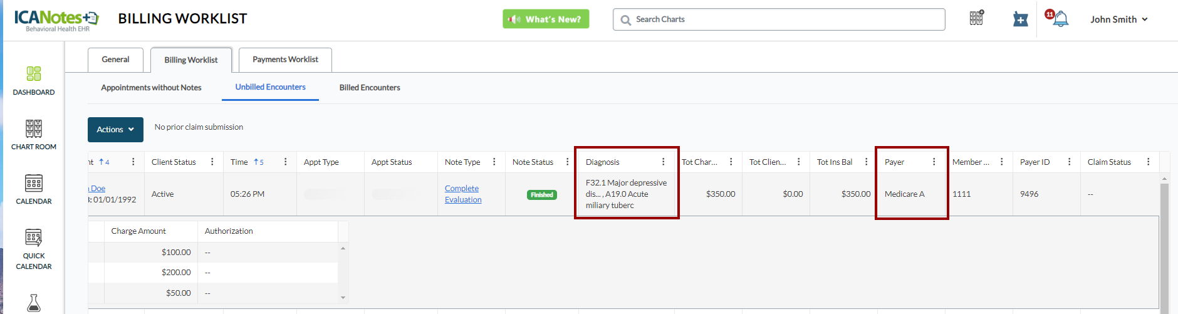Select the General tab
Screen dimensions: 1178x314
pos(115,60)
